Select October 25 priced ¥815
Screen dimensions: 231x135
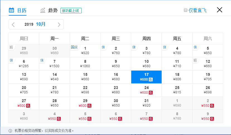(x=177, y=90)
